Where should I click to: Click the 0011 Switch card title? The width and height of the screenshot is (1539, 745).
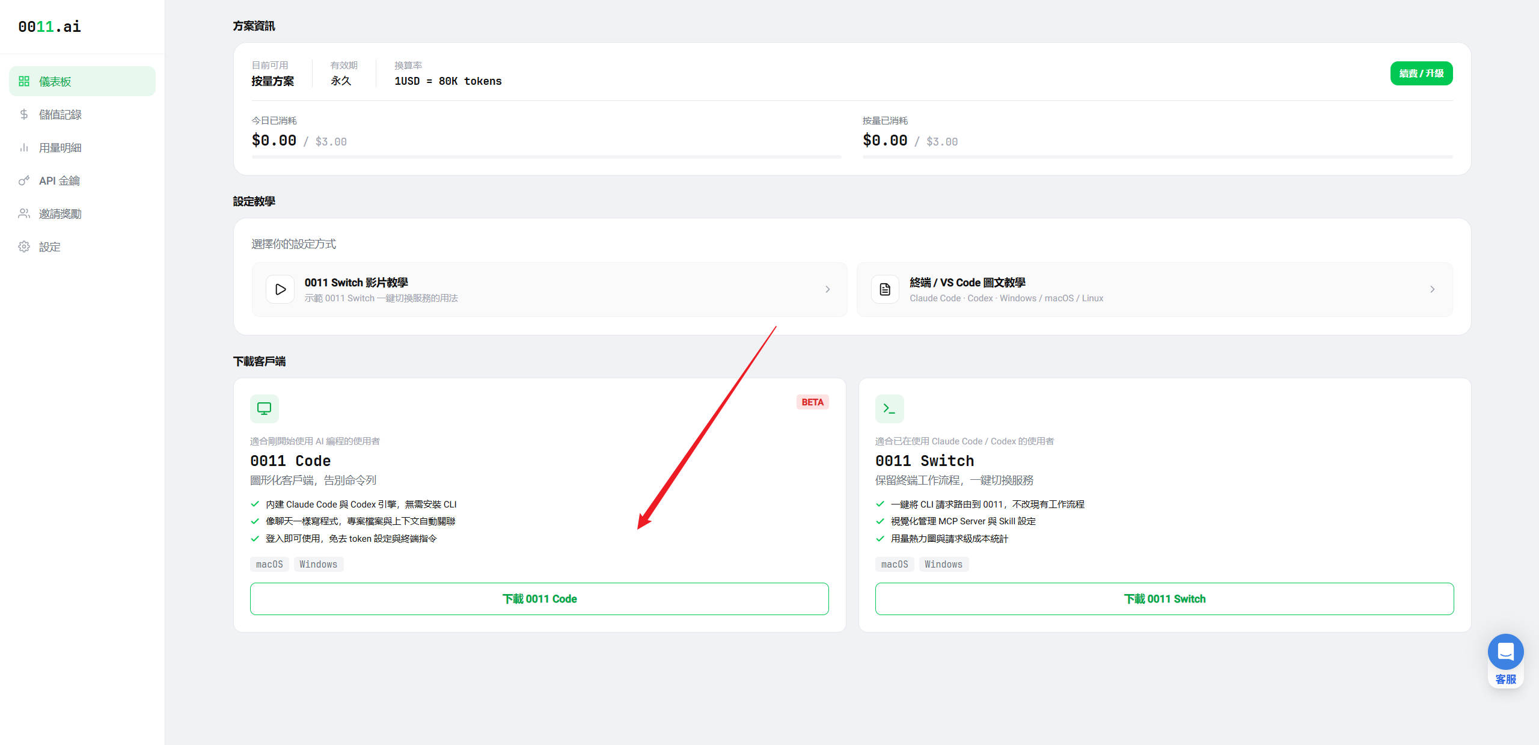925,461
